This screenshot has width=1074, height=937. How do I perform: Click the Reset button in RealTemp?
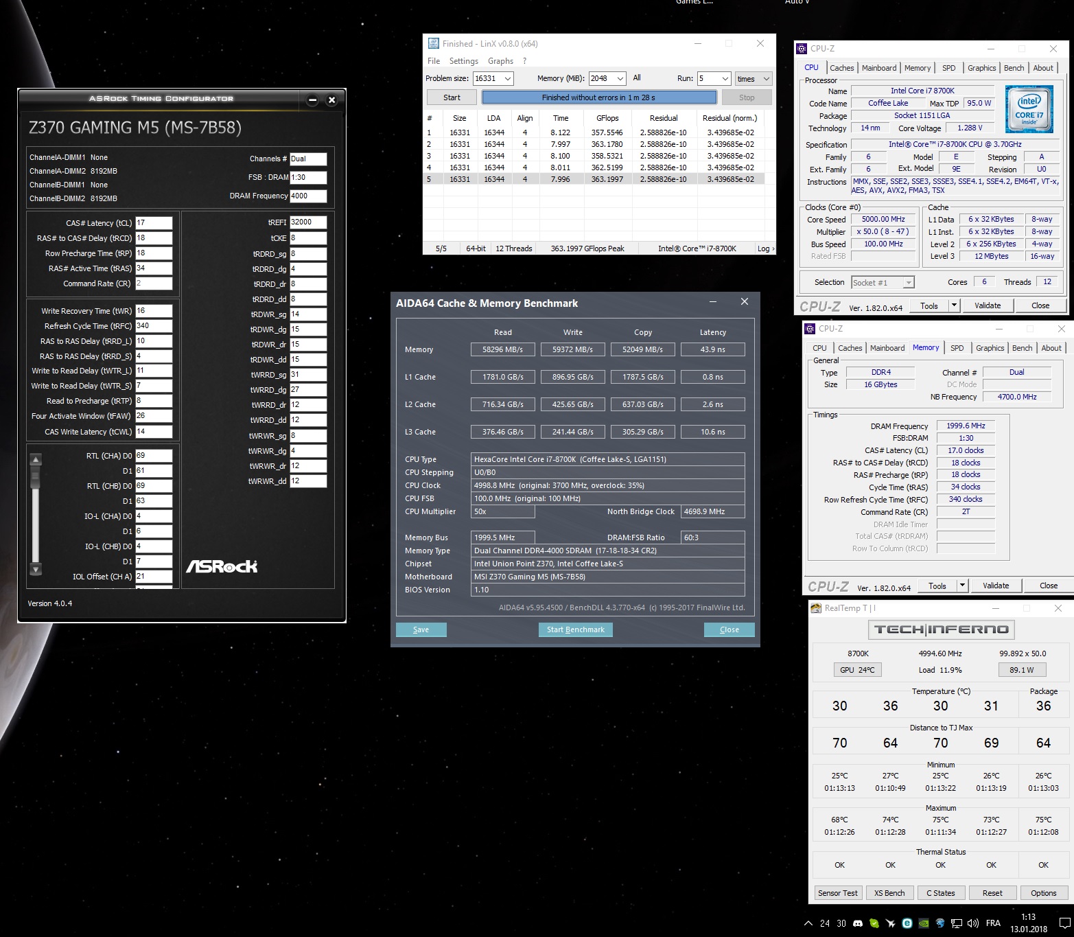[x=992, y=893]
